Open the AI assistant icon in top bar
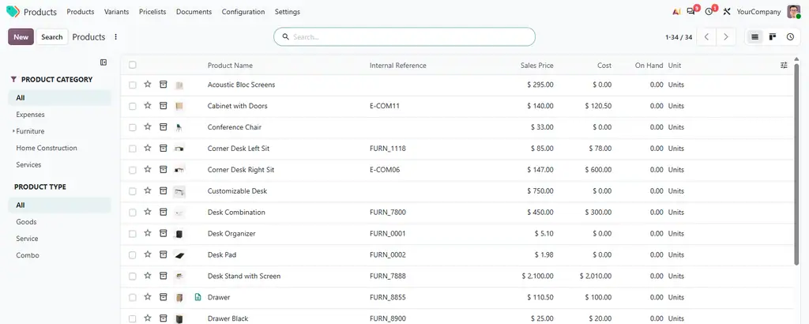Viewport: 809px width, 324px height. (677, 11)
